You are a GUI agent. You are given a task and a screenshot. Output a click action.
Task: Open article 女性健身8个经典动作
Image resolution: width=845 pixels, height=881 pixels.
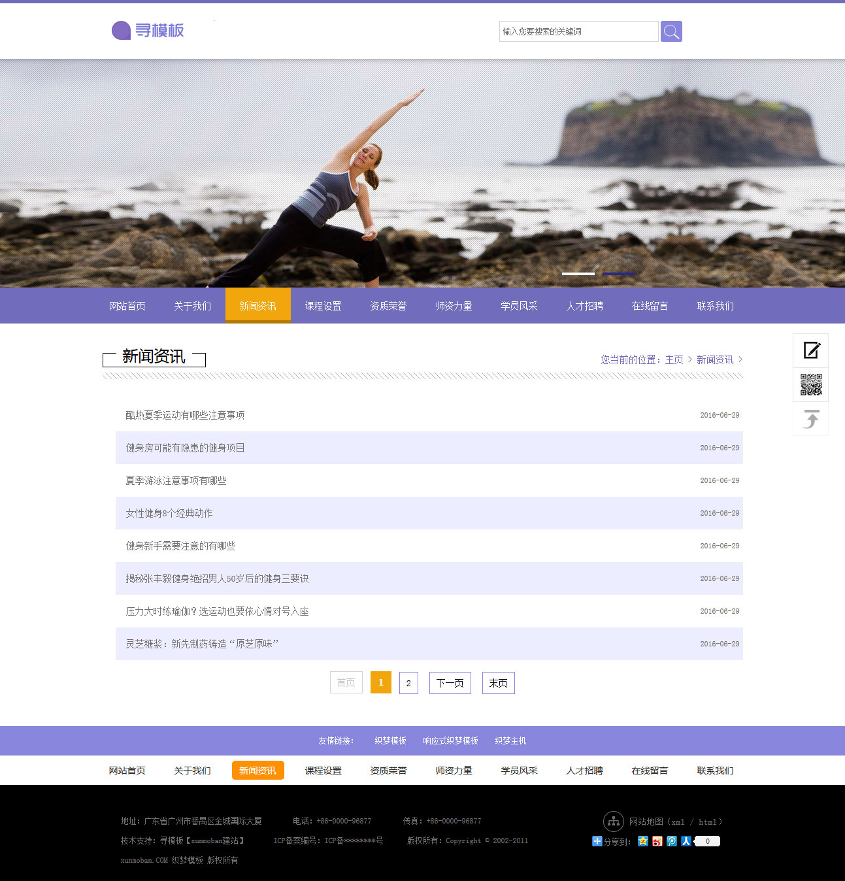click(169, 513)
